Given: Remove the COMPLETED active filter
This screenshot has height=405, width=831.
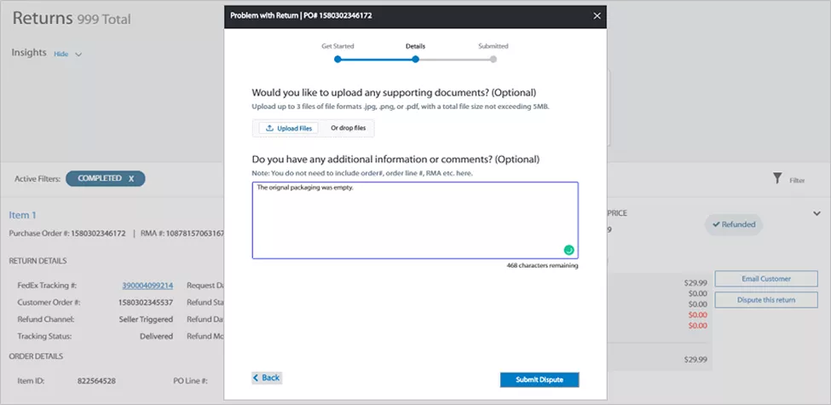Looking at the screenshot, I should pyautogui.click(x=131, y=179).
